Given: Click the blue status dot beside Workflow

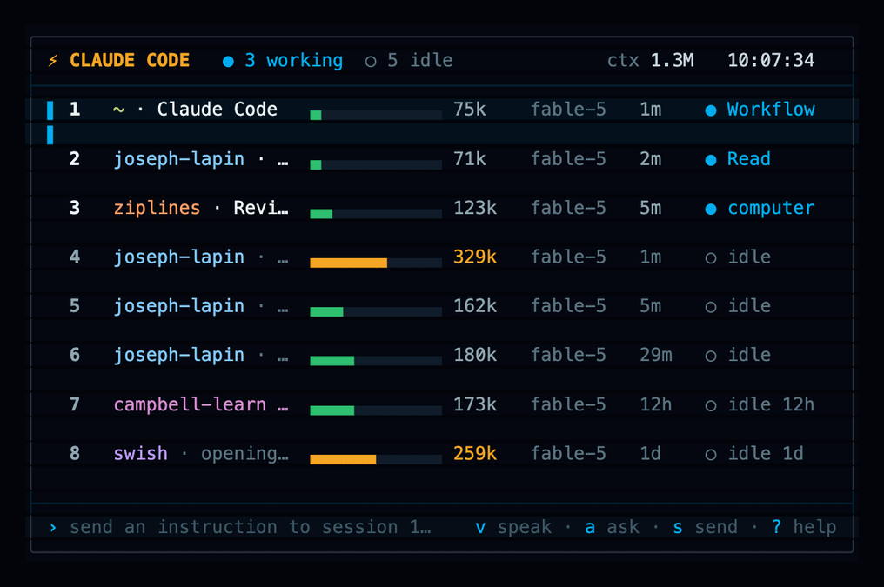Looking at the screenshot, I should tap(711, 110).
